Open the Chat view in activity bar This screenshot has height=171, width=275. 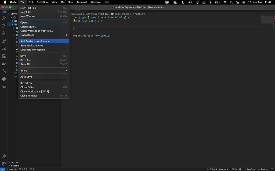(x=4, y=86)
